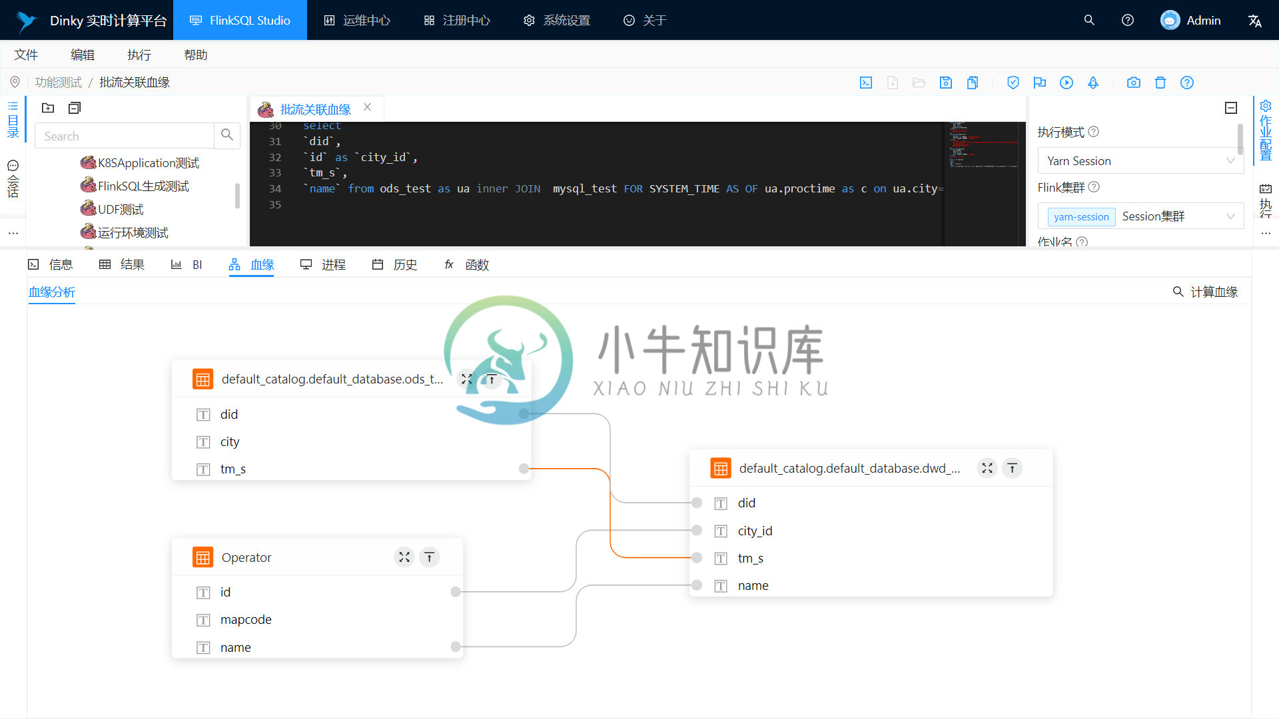Toggle expand on ods_t... source table node
Screen dimensions: 1279x719
(x=466, y=378)
